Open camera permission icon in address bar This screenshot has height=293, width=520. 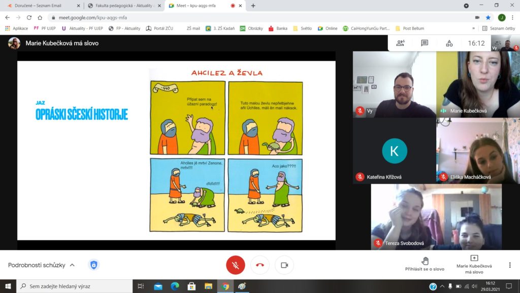pyautogui.click(x=477, y=18)
